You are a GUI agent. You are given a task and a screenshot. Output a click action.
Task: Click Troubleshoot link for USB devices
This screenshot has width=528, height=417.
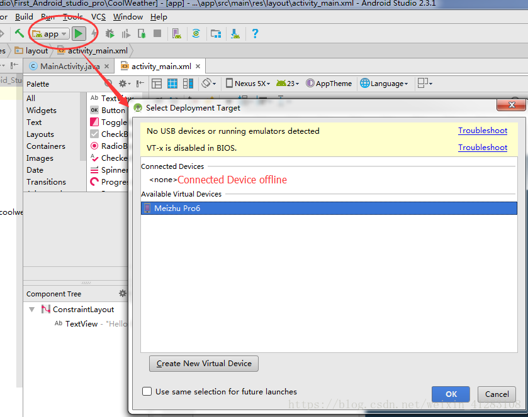click(483, 131)
